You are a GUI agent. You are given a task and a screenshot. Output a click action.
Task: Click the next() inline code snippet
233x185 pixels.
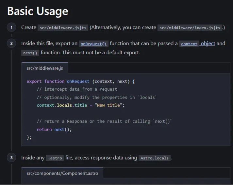point(30,53)
